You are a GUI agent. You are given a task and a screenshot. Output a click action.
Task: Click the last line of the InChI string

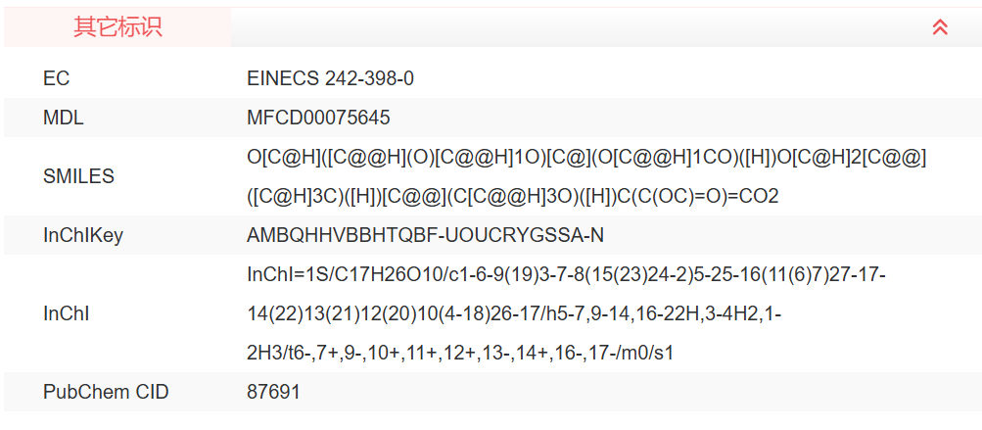point(460,353)
